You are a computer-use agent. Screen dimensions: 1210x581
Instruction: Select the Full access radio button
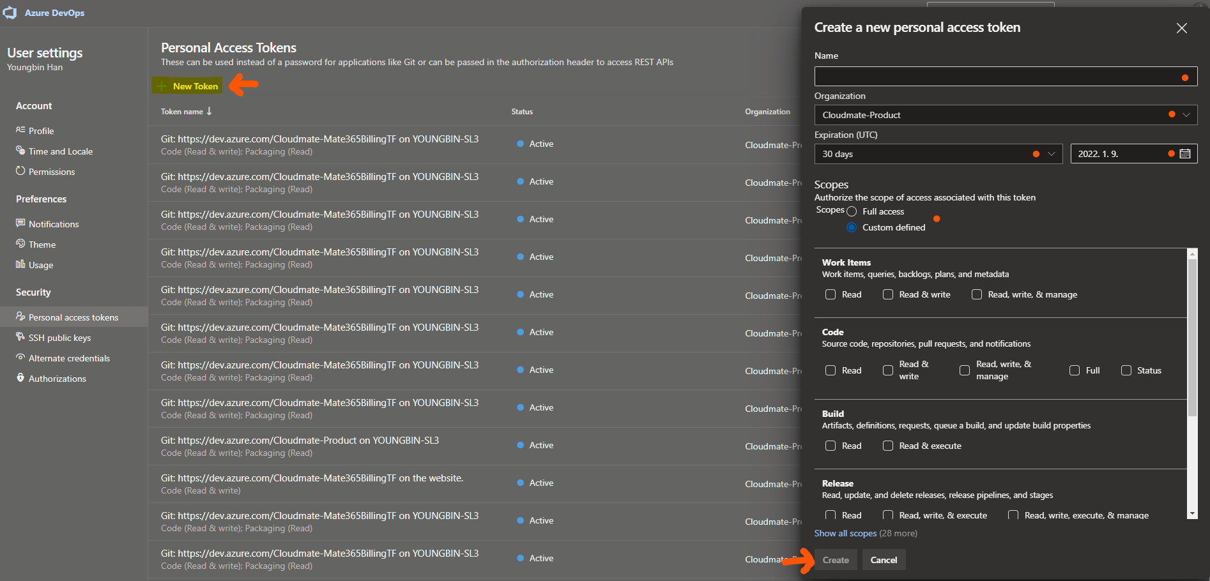pyautogui.click(x=852, y=211)
